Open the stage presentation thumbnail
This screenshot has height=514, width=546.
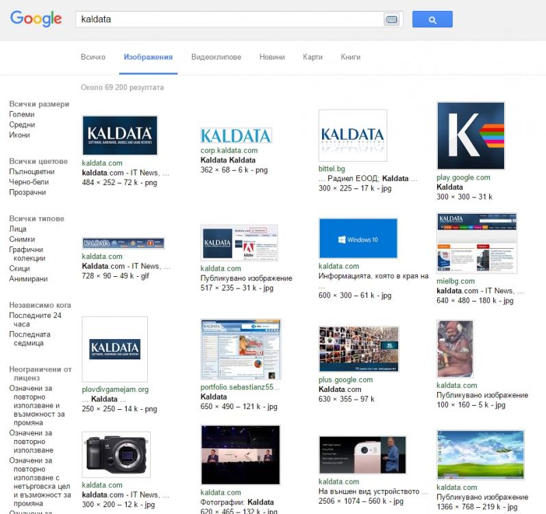(x=240, y=454)
